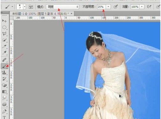161x119 pixels.
Task: Select the Spot Healing Brush tool
Action: pyautogui.click(x=4, y=60)
